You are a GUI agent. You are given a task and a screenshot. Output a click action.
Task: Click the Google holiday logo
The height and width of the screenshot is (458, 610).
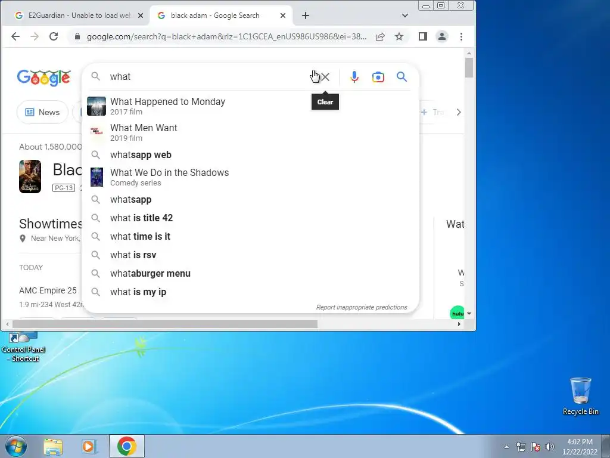(x=44, y=78)
